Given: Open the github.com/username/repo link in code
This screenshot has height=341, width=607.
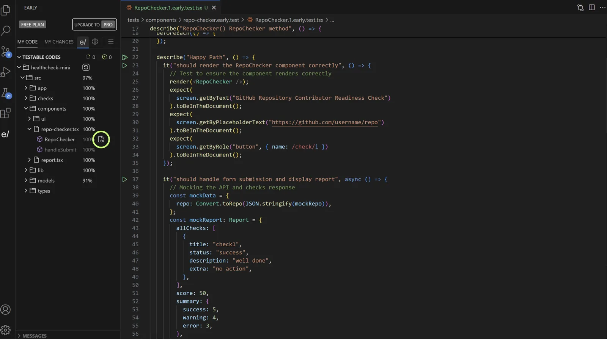Looking at the screenshot, I should (325, 122).
